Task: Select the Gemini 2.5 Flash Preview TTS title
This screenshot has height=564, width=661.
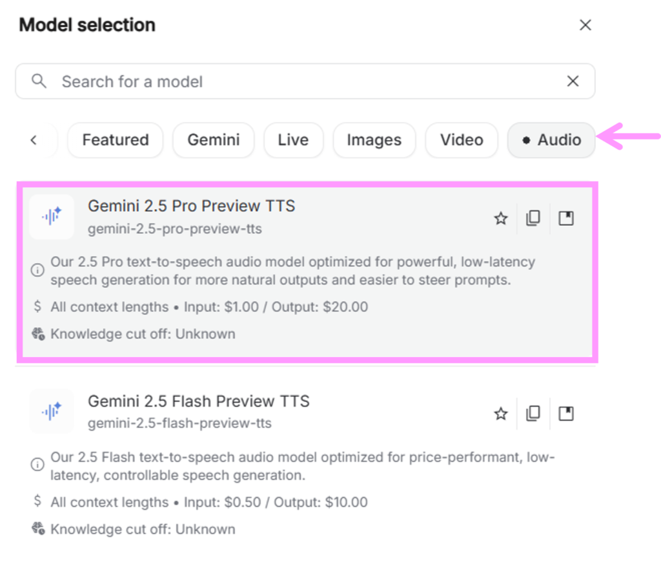Action: tap(199, 401)
